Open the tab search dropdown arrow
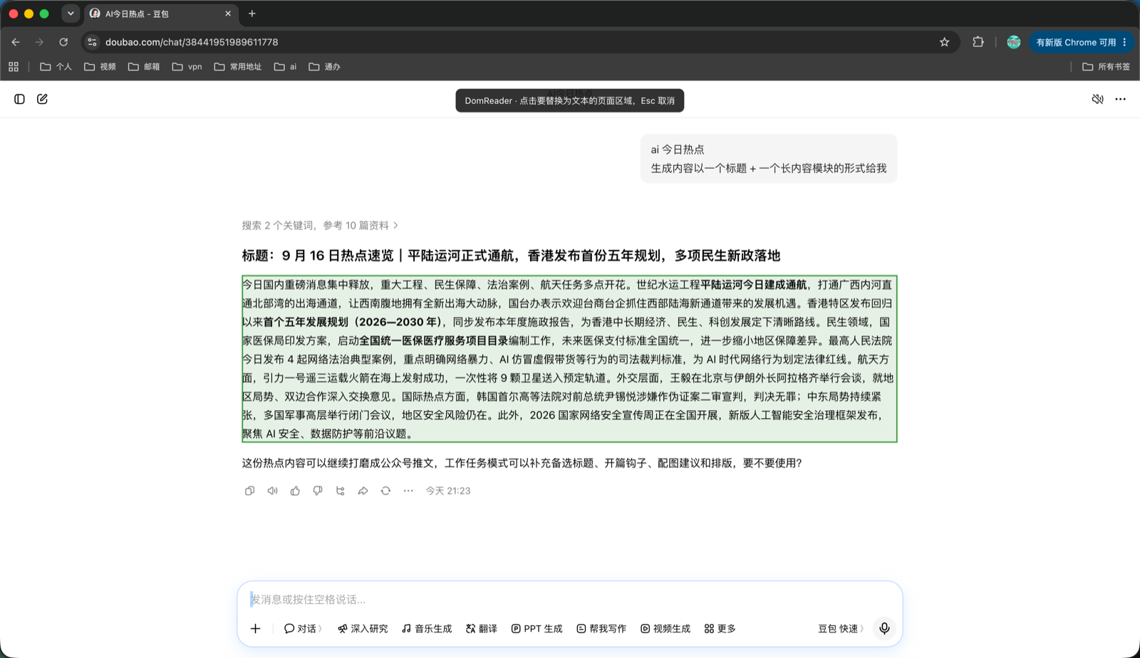Viewport: 1140px width, 658px height. point(71,14)
